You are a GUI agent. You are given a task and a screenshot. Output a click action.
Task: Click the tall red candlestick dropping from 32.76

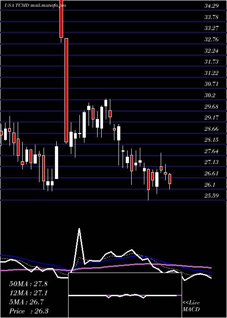[66, 90]
